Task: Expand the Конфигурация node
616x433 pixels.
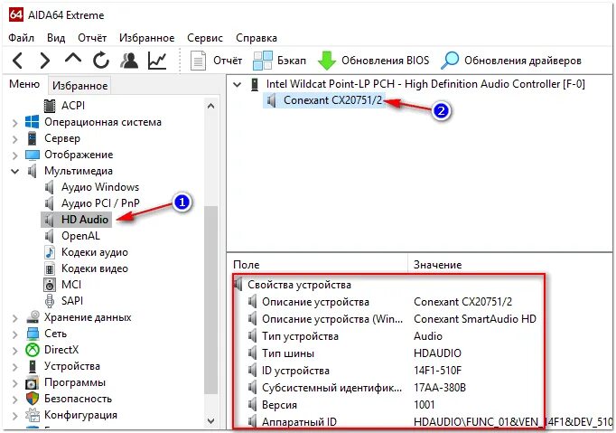Action: (x=15, y=415)
